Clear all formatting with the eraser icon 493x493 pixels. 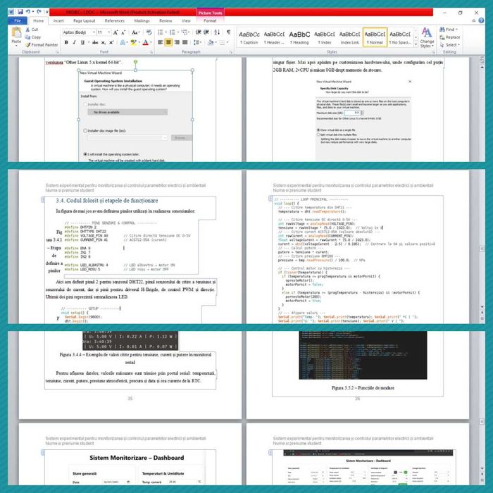[x=149, y=32]
